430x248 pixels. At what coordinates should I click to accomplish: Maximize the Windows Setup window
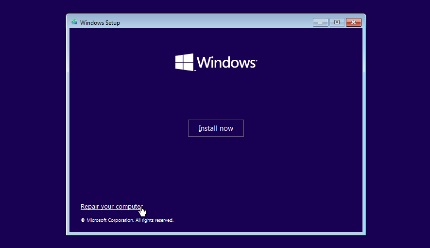337,22
